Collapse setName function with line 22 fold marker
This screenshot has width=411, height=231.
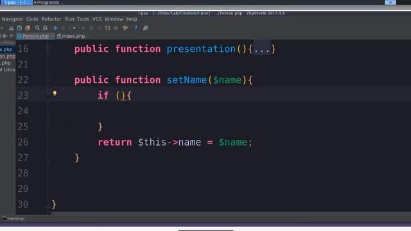[x=48, y=79]
